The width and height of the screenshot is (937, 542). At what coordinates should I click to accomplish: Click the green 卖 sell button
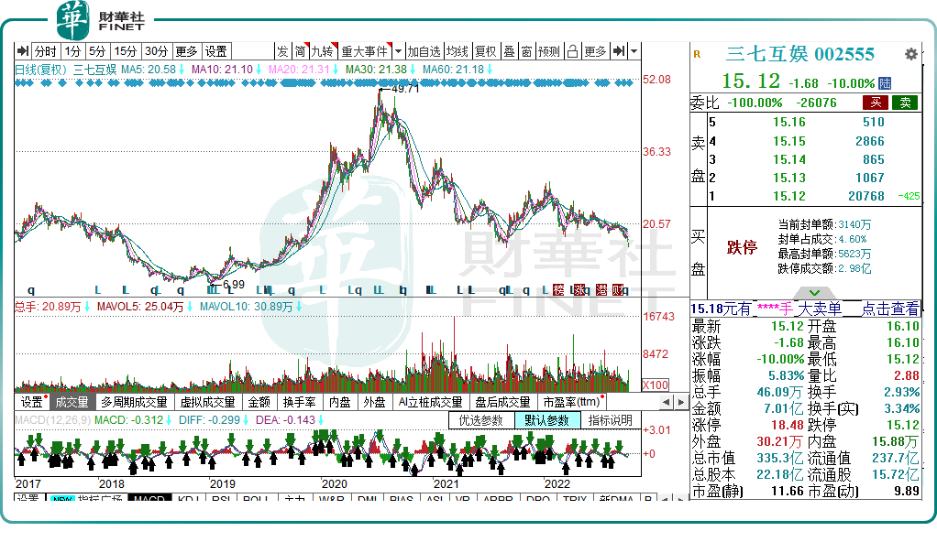[905, 103]
